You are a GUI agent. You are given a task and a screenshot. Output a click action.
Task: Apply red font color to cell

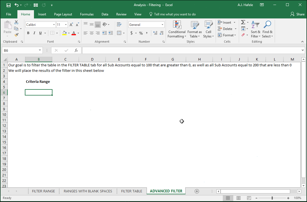[x=74, y=33]
